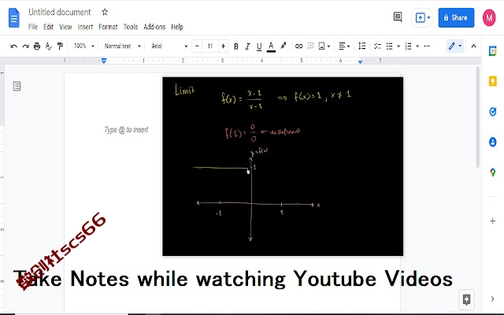Toggle Underline formatting
This screenshot has height=315, width=504.
tap(259, 46)
